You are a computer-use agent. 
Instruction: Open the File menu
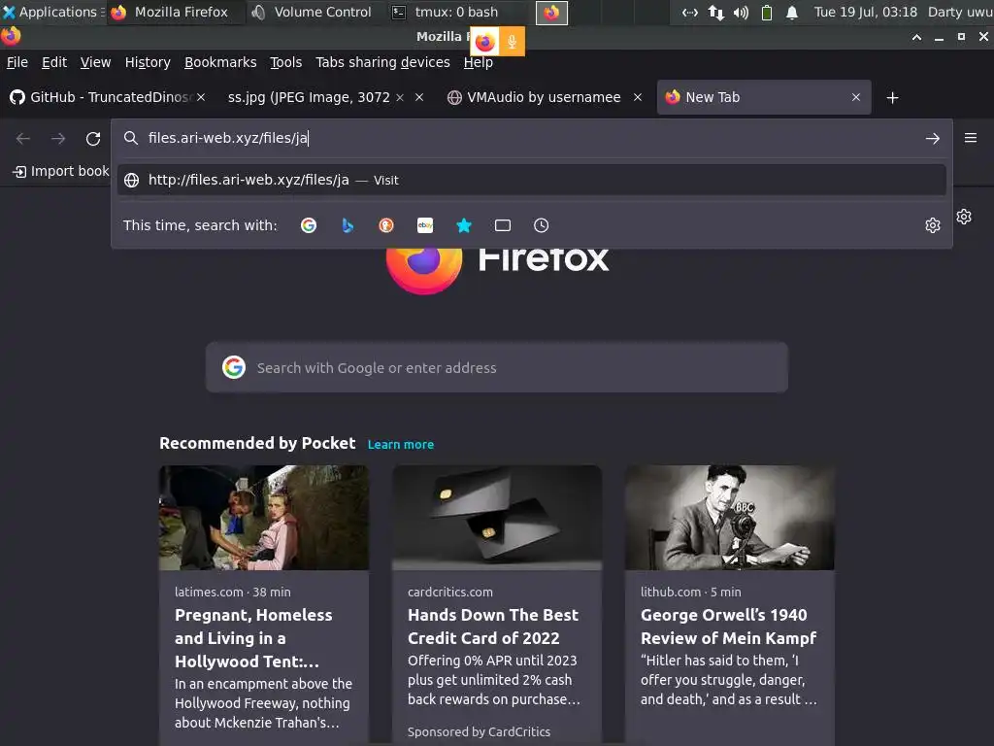pos(17,62)
